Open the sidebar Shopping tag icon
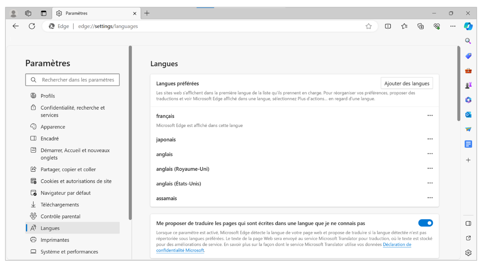 468,56
